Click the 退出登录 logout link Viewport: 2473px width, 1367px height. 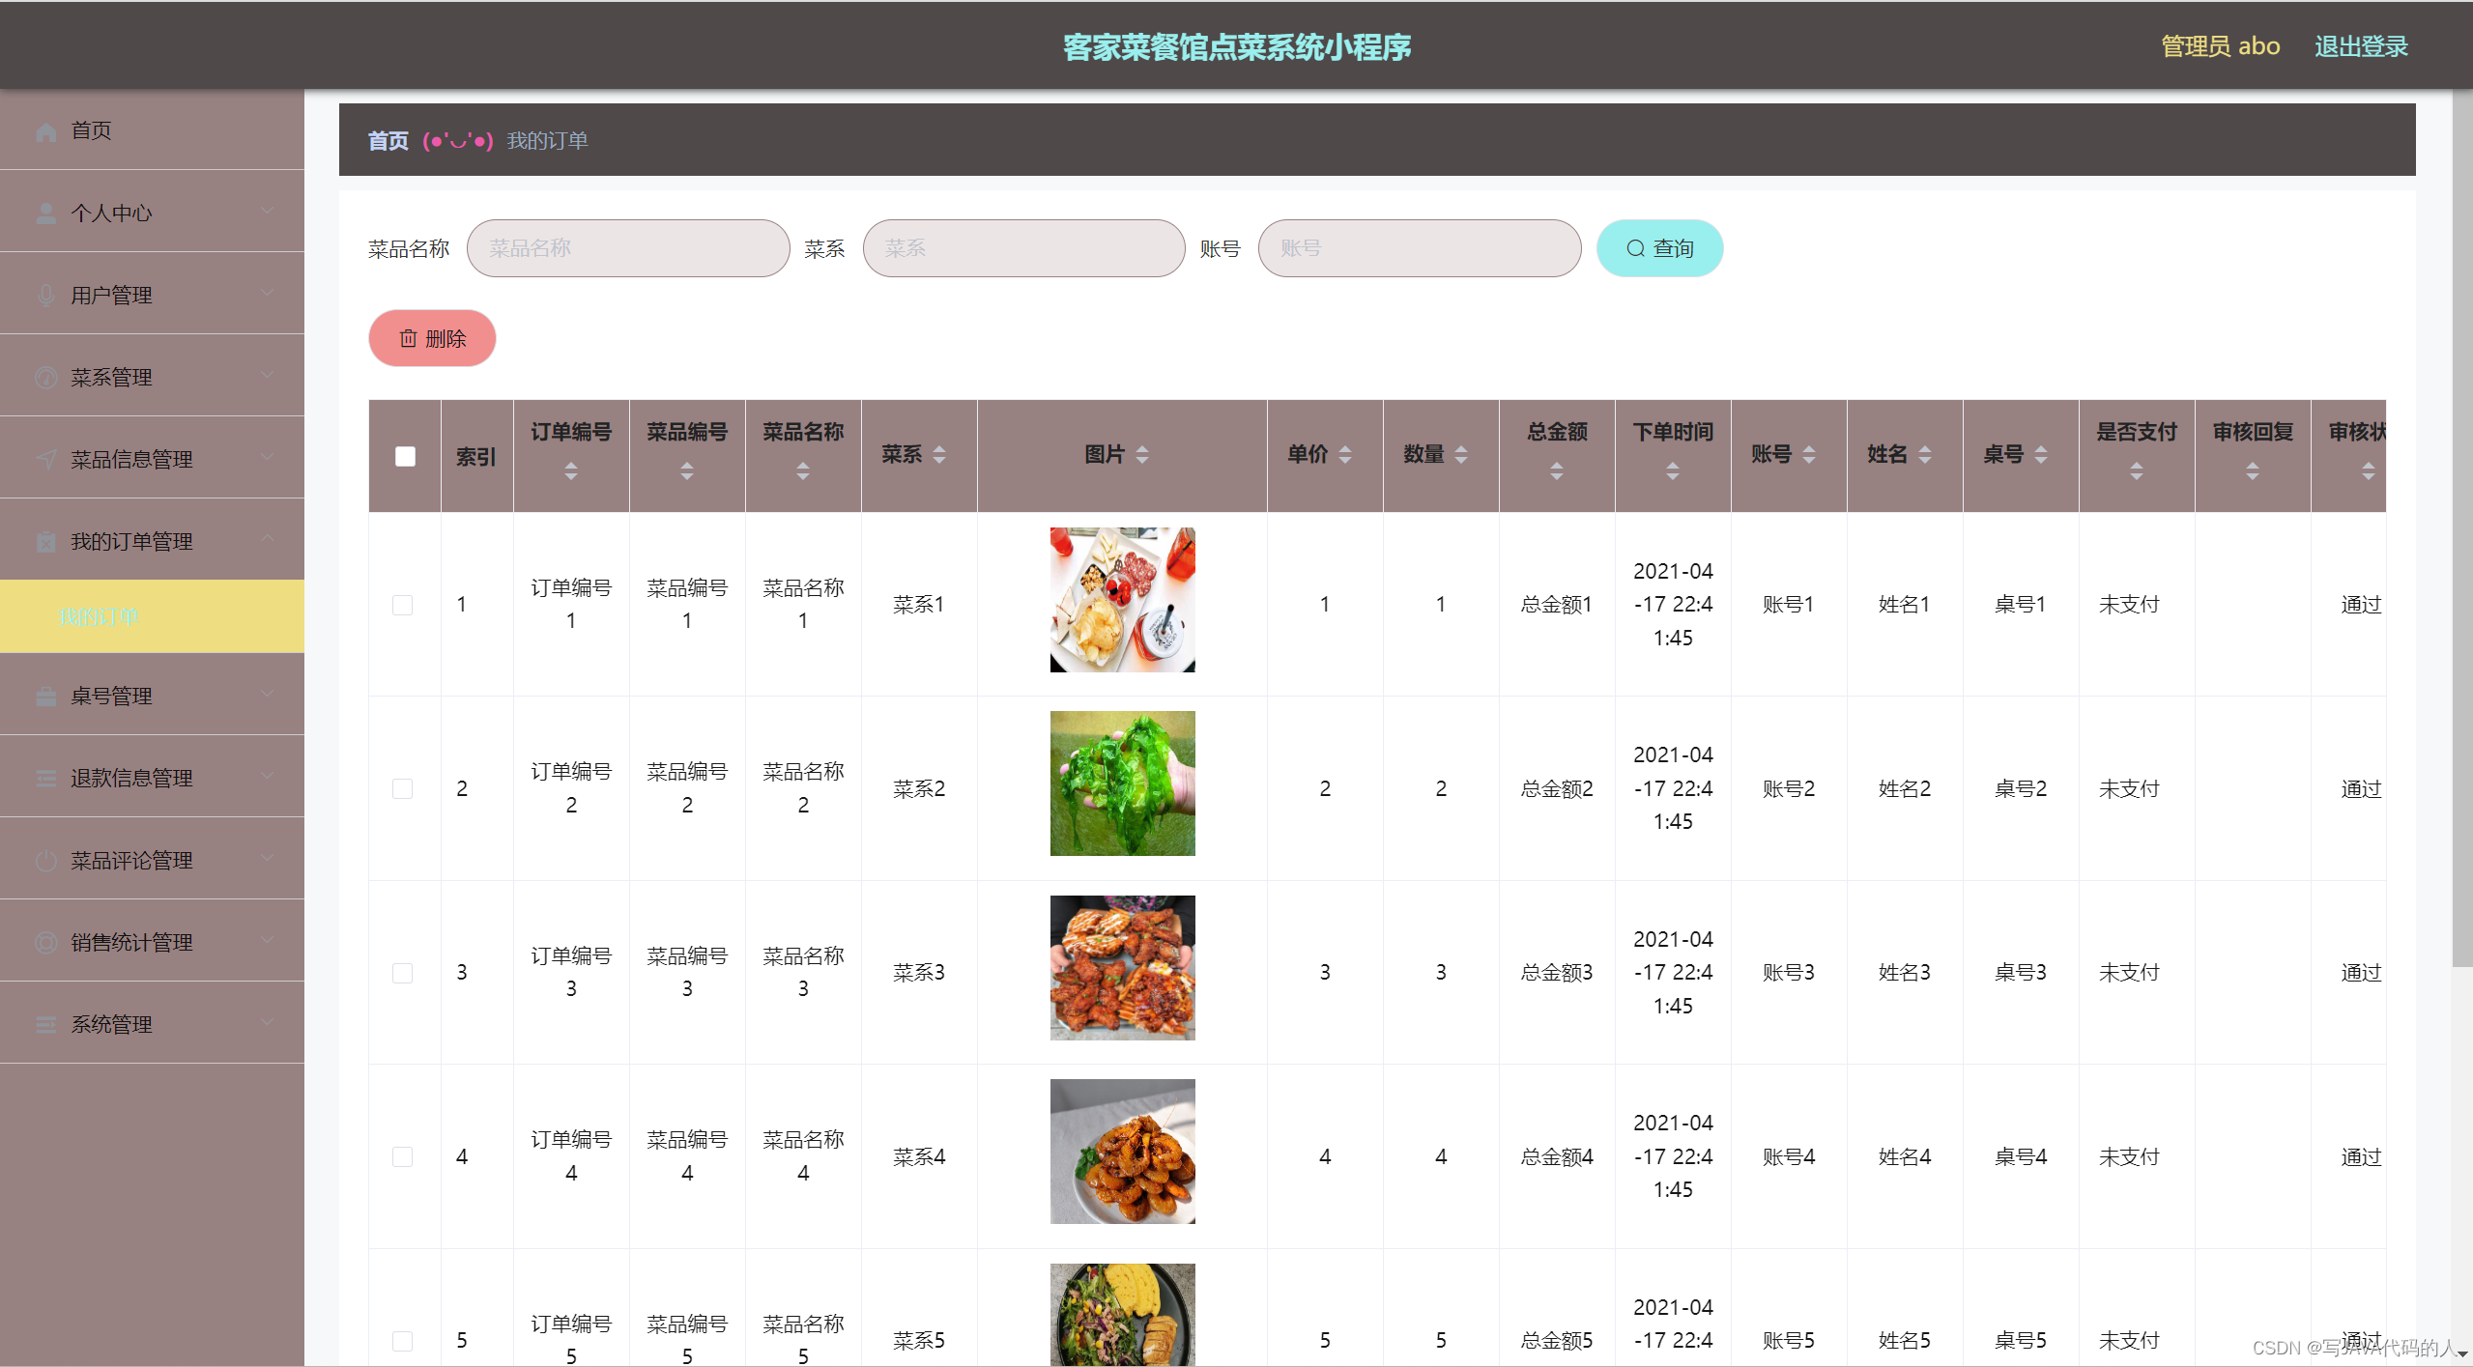point(2360,46)
